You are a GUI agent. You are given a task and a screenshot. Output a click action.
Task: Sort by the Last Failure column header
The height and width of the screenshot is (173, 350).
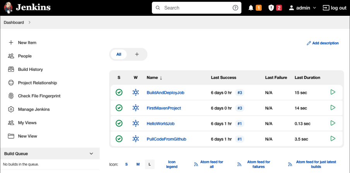276,77
